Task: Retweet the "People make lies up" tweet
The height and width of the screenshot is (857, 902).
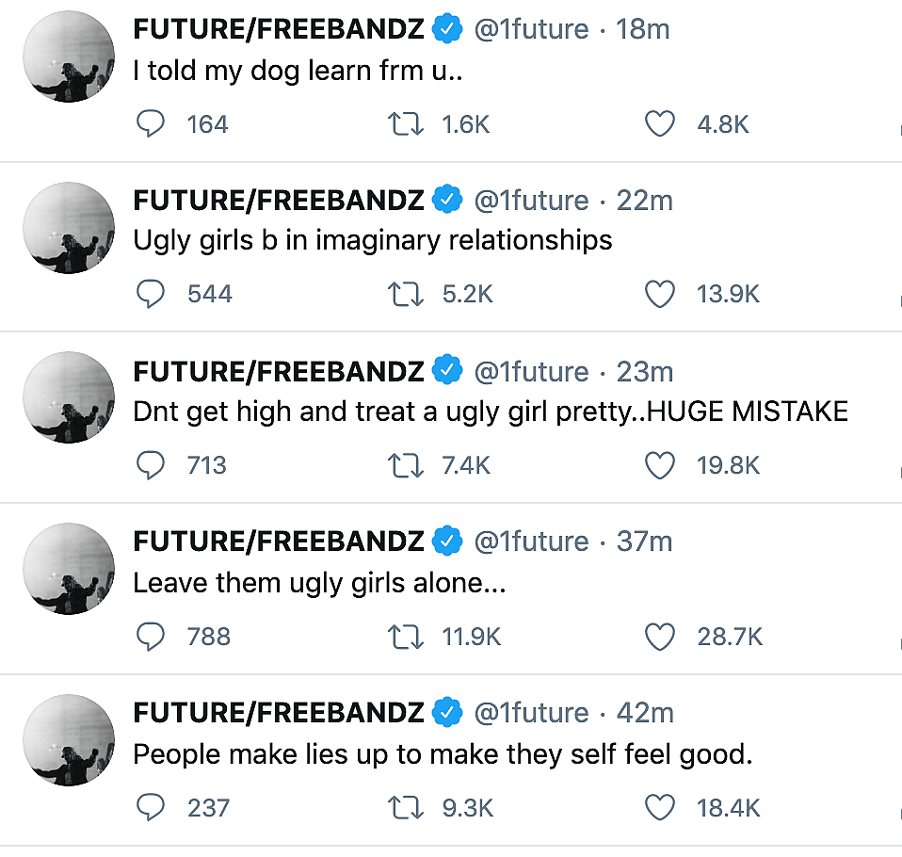Action: 406,807
